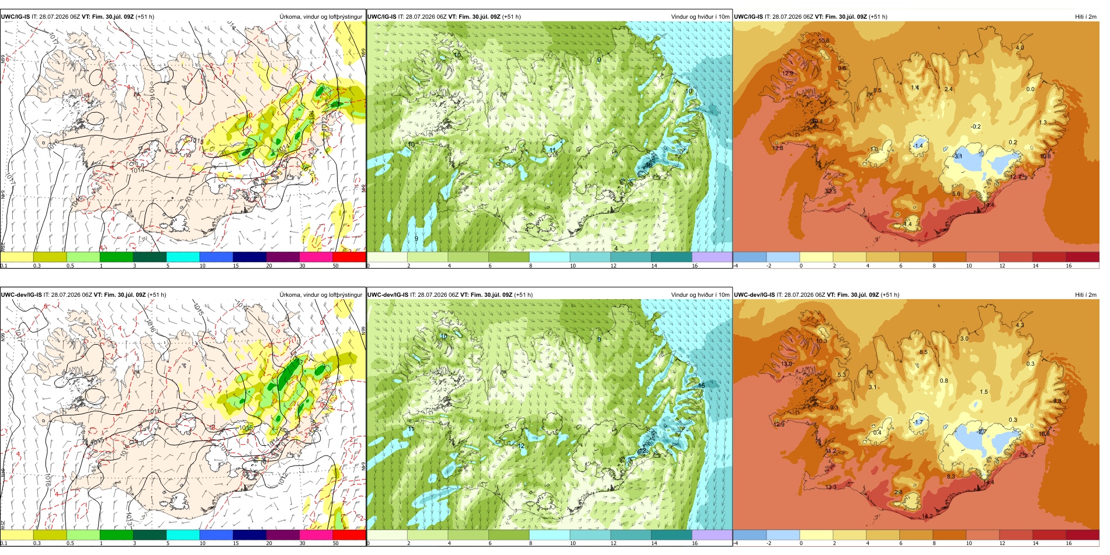Click the '10.6' temperature value in the UWC/IG-IS map
This screenshot has height=555, width=1110.
tap(824, 41)
